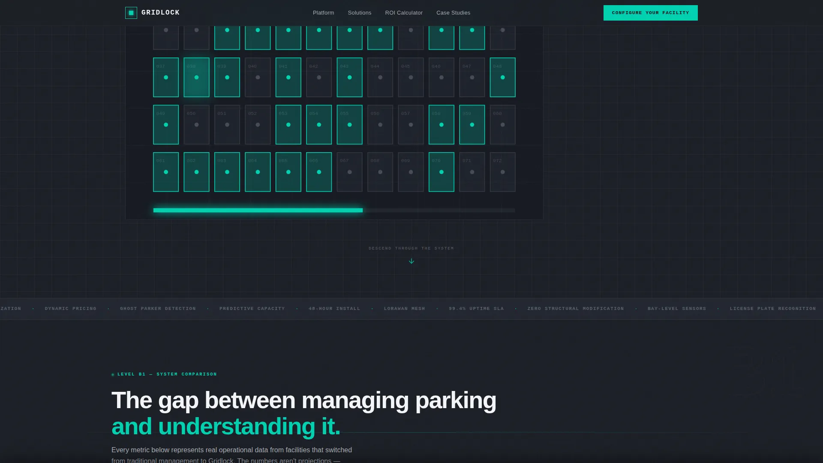Viewport: 823px width, 463px height.
Task: Open the Solutions nav item
Action: (360, 13)
